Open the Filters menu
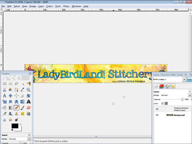This screenshot has height=144, width=192. point(66,6)
